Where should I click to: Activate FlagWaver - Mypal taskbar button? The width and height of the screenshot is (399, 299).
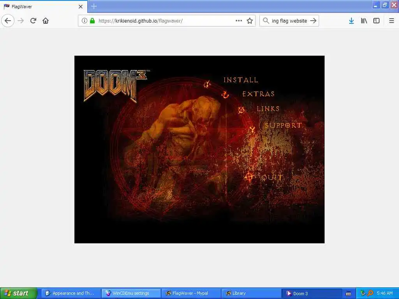[191, 293]
